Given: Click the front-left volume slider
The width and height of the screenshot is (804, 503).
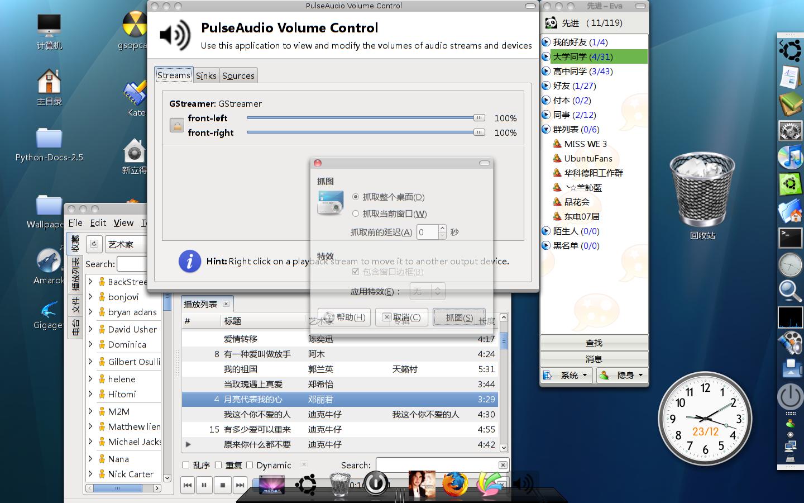Looking at the screenshot, I should click(366, 118).
